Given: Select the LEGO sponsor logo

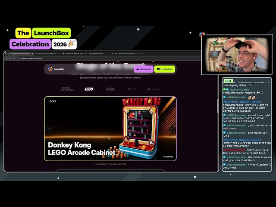Looking at the screenshot, I should (x=89, y=89).
